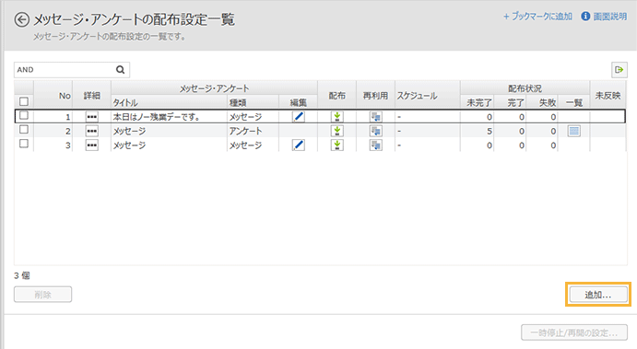Click the 追加... button

click(598, 295)
